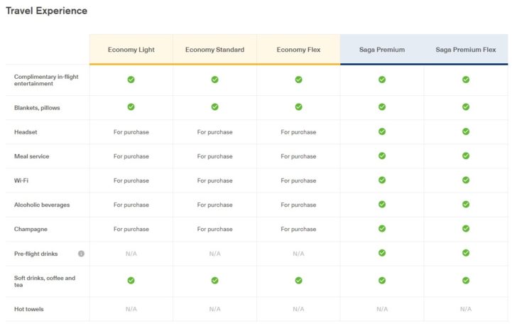Select the Saga Premium column header
This screenshot has width=517, height=329.
pyautogui.click(x=382, y=50)
